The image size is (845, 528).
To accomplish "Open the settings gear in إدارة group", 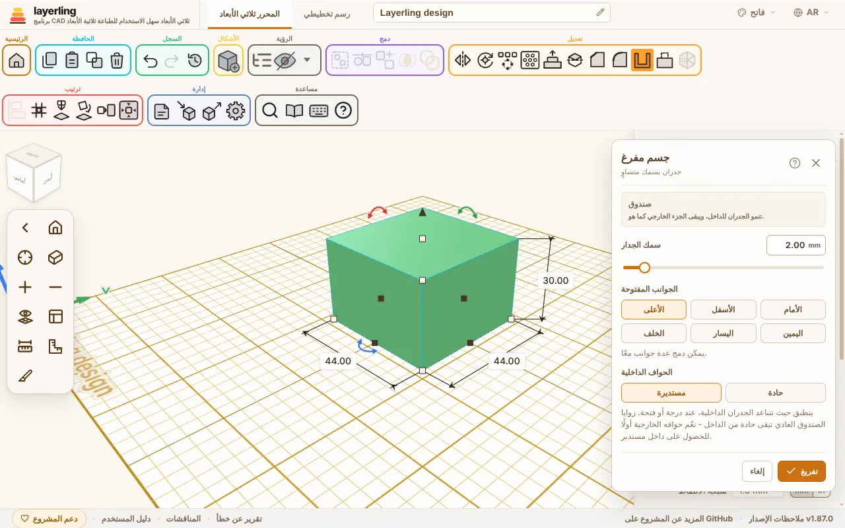I will [235, 111].
